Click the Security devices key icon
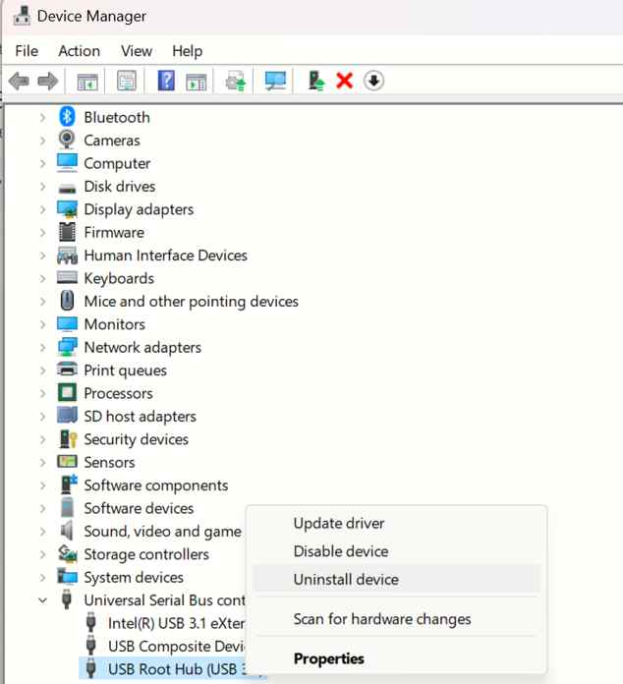This screenshot has width=623, height=684. click(x=68, y=439)
